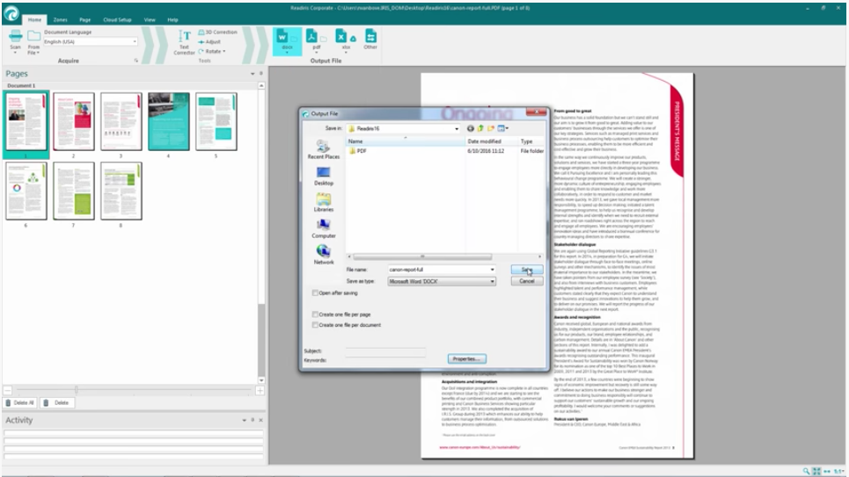The width and height of the screenshot is (849, 477).
Task: Click the 3D Correction tool
Action: click(217, 32)
